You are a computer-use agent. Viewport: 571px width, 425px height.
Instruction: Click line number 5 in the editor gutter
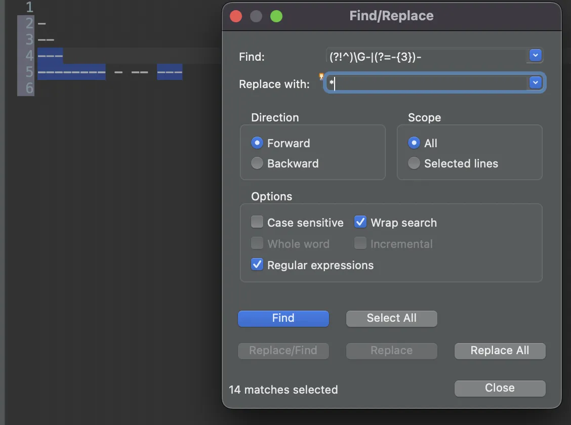(28, 72)
